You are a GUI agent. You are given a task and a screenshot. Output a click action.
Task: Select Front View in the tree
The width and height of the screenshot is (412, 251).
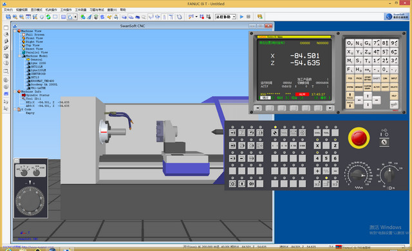pos(34,38)
